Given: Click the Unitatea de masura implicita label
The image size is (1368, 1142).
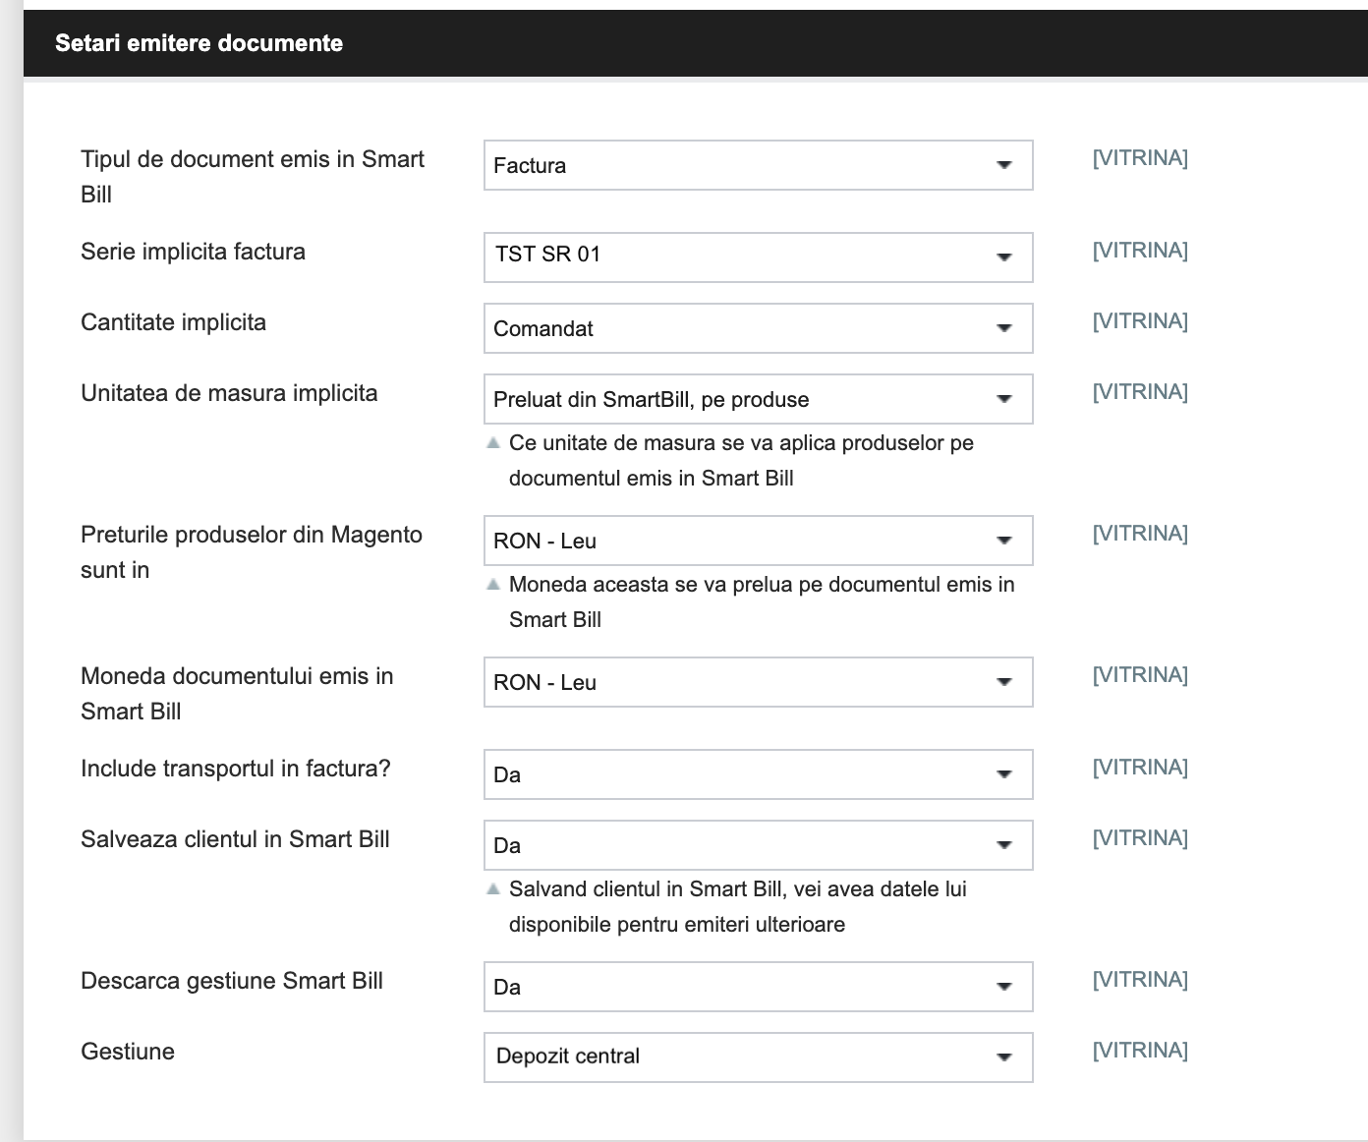Looking at the screenshot, I should coord(229,393).
